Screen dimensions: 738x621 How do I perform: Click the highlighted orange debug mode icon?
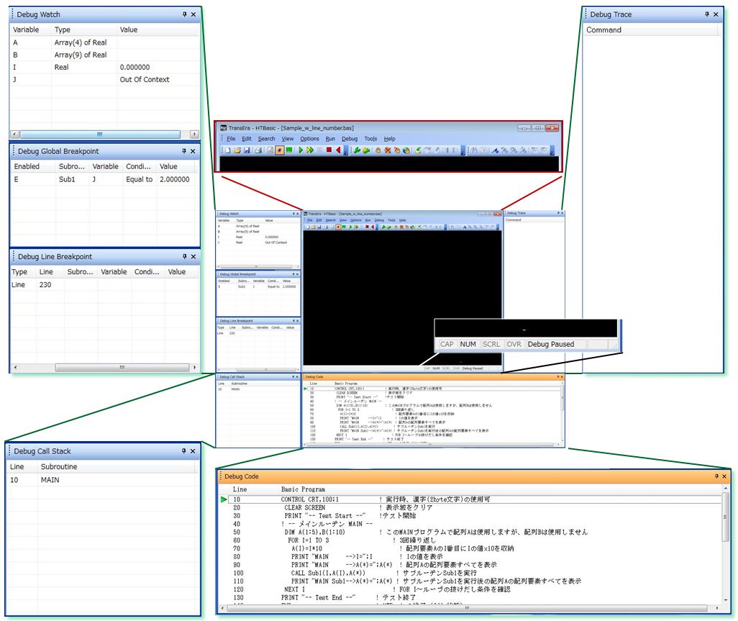pos(280,150)
